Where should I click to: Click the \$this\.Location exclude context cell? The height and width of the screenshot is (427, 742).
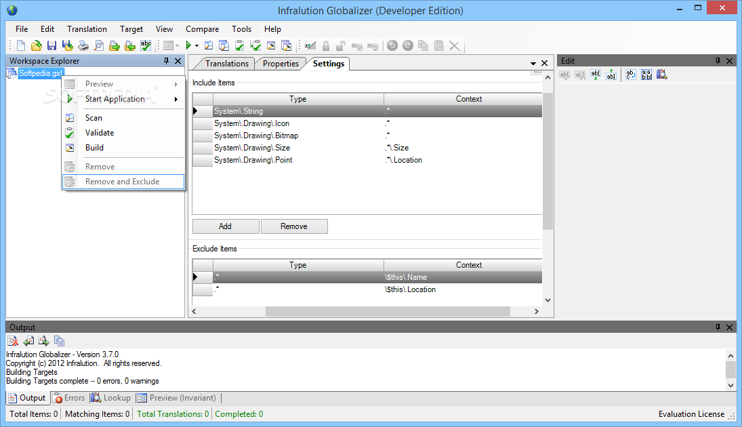[463, 289]
